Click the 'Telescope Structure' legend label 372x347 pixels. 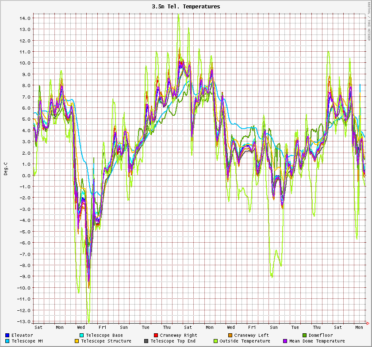(x=106, y=341)
